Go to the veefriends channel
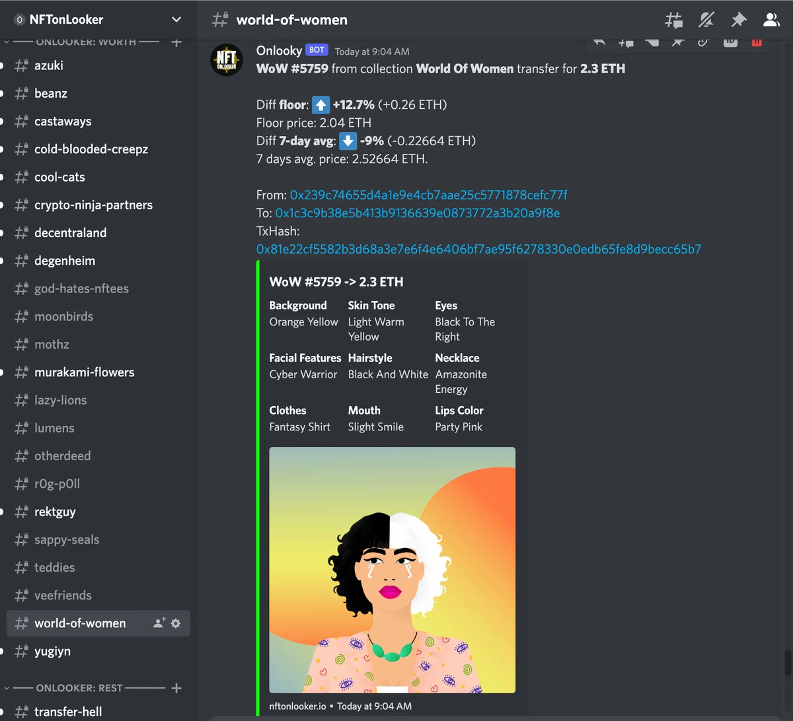Image resolution: width=793 pixels, height=721 pixels. point(98,595)
